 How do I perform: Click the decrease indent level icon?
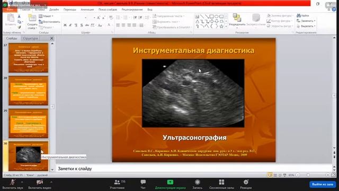tap(135, 18)
